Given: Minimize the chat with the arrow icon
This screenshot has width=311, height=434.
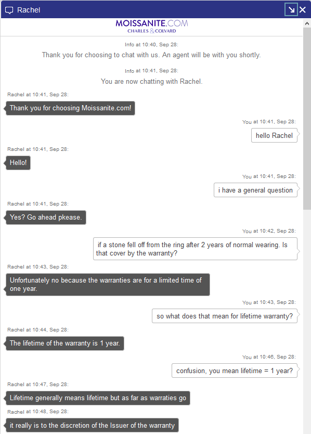Looking at the screenshot, I should [x=291, y=10].
